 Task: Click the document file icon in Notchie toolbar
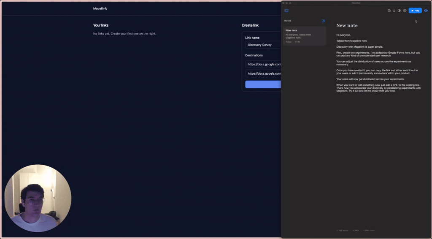(x=389, y=11)
